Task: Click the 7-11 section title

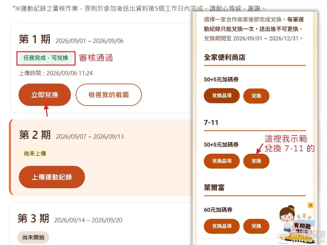Action: tap(211, 122)
